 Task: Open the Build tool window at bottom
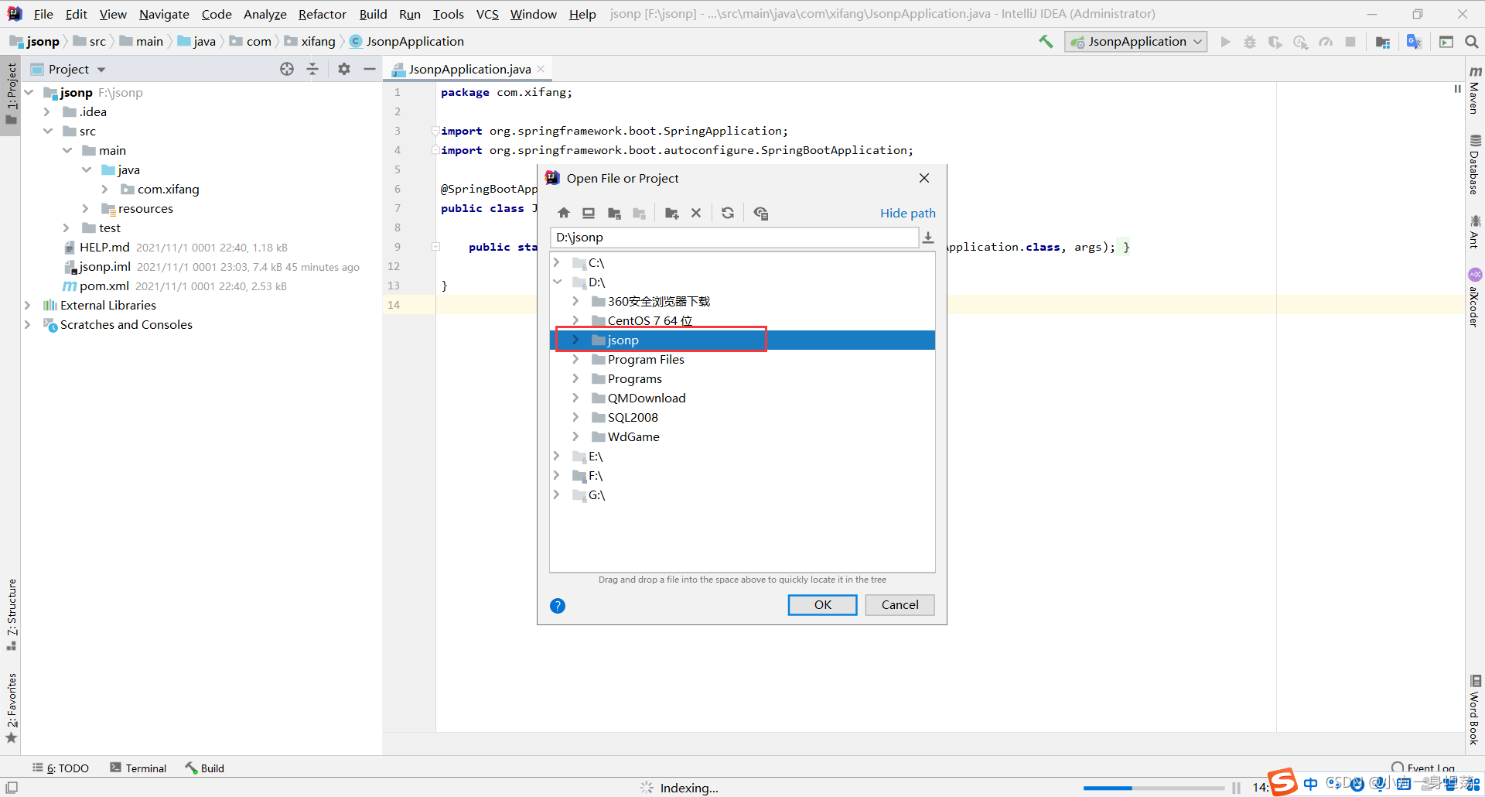pyautogui.click(x=204, y=768)
